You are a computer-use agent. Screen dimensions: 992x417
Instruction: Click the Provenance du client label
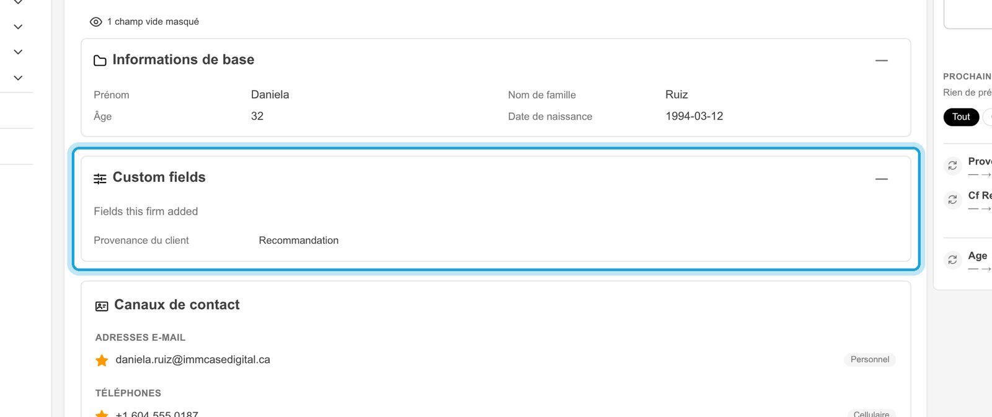[141, 240]
